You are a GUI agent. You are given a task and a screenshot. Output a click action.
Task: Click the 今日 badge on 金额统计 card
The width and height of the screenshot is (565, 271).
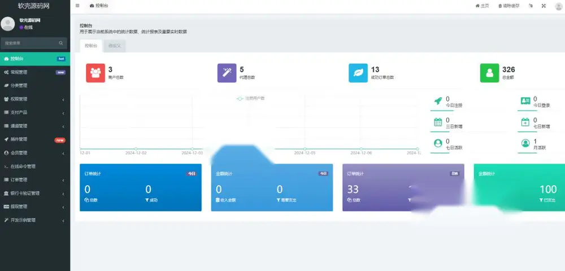(323, 174)
